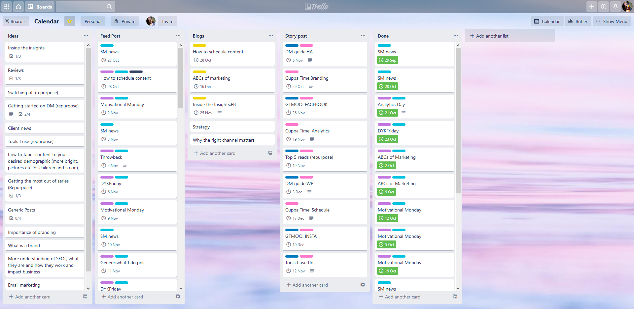Viewport: 634px width, 309px height.
Task: Open the information icon in header
Action: [603, 7]
